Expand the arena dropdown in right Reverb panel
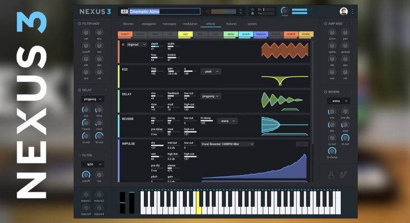The width and height of the screenshot is (410, 223). [339, 101]
